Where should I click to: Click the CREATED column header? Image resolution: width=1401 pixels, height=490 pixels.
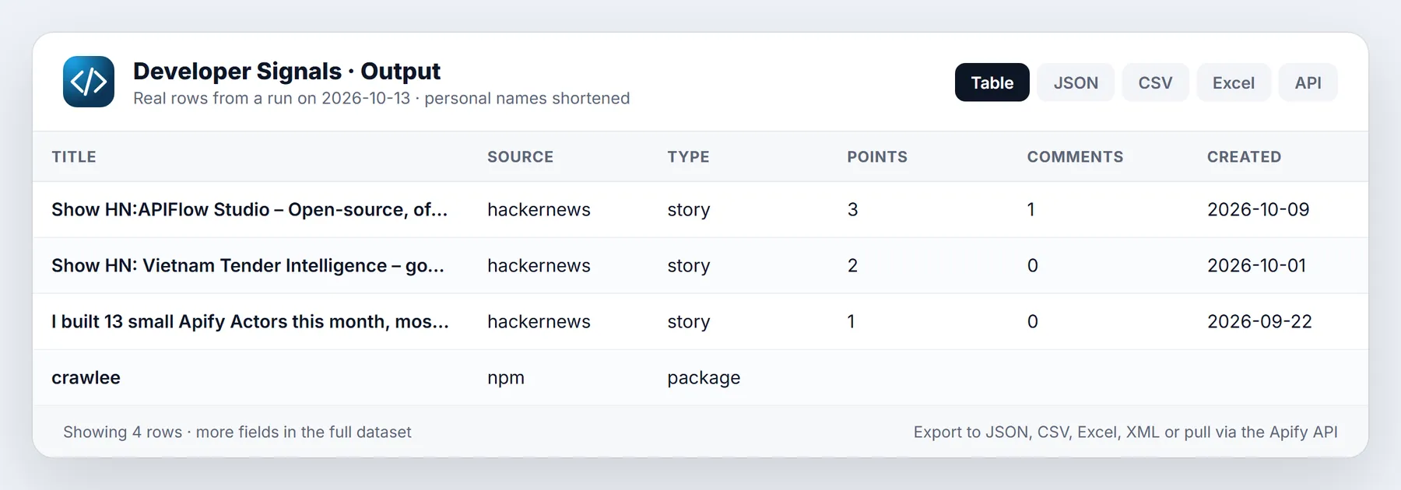1244,157
